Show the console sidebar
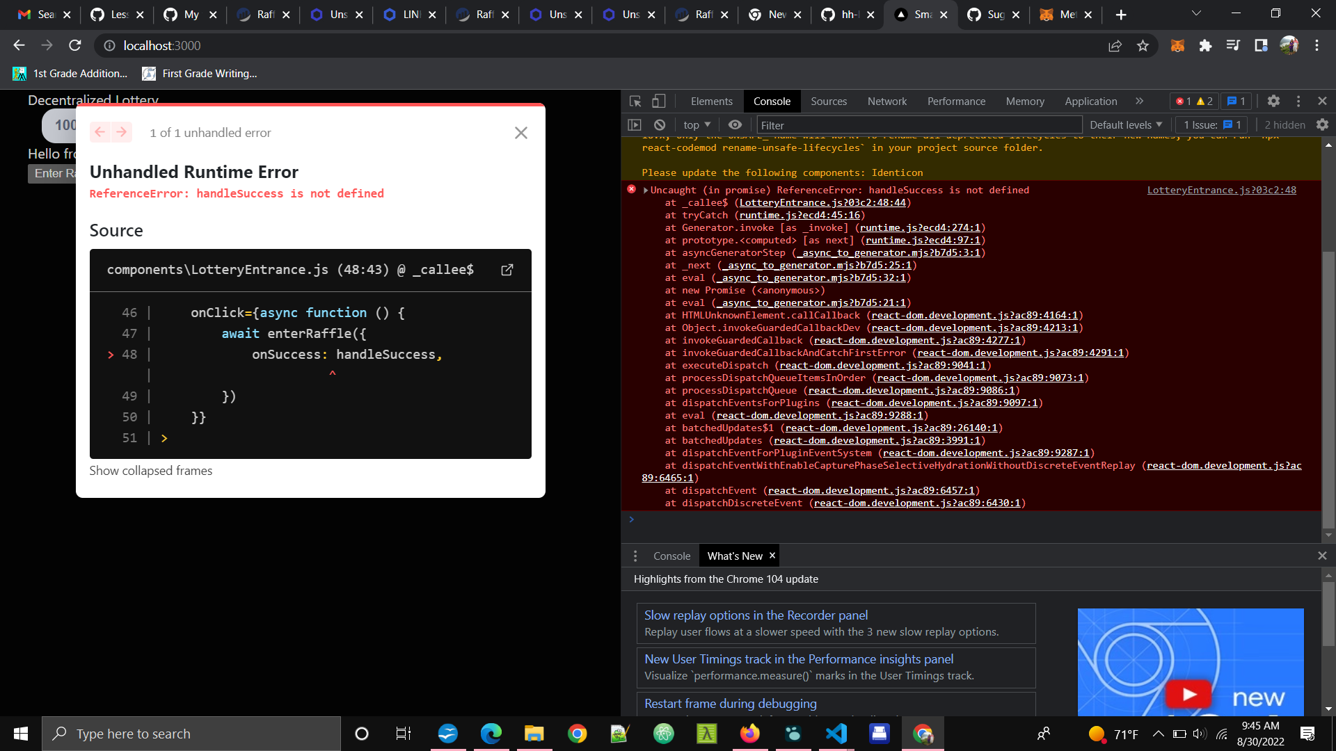 coord(635,124)
